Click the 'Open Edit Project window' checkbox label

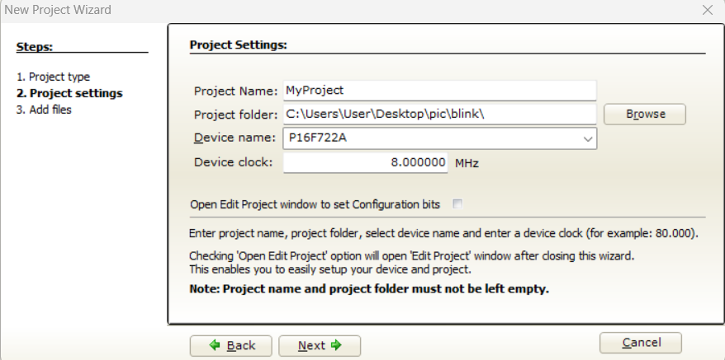point(315,204)
